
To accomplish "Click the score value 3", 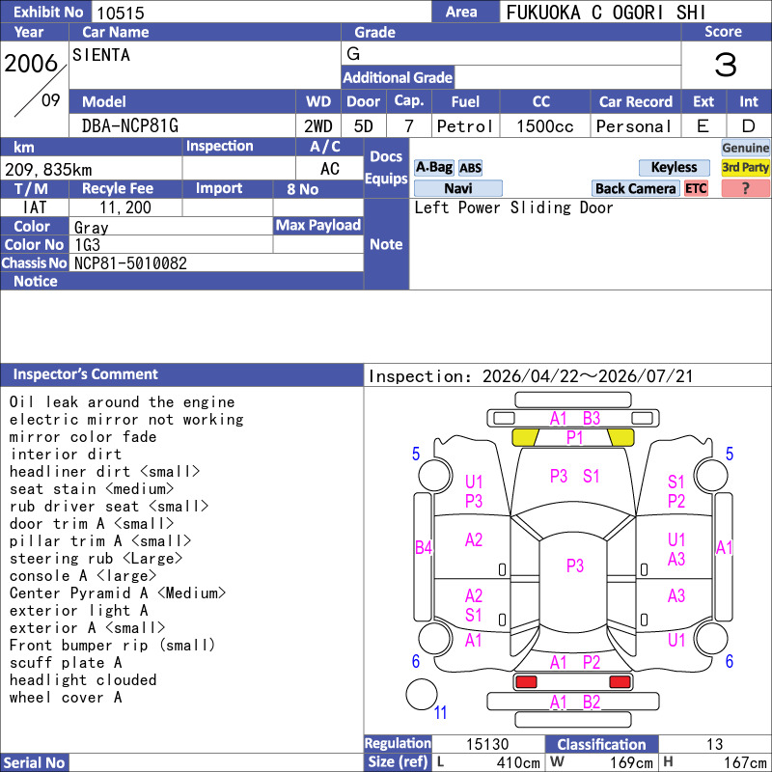I will [726, 65].
